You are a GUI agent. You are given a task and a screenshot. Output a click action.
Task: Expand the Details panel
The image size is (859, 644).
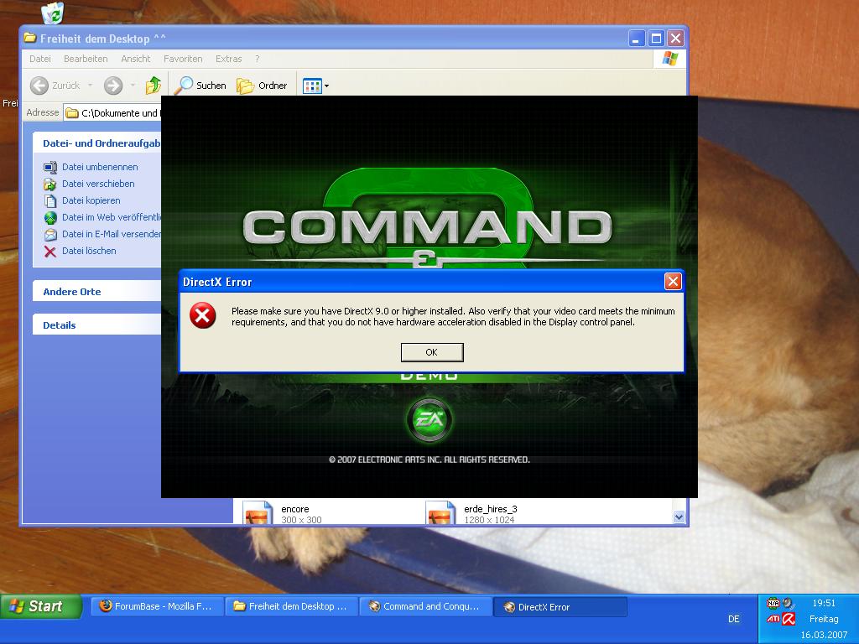pyautogui.click(x=96, y=325)
